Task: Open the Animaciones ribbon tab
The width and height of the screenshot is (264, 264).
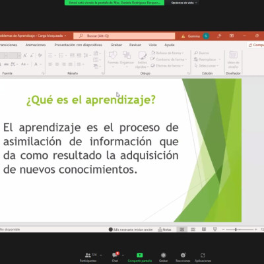Action: click(x=36, y=45)
